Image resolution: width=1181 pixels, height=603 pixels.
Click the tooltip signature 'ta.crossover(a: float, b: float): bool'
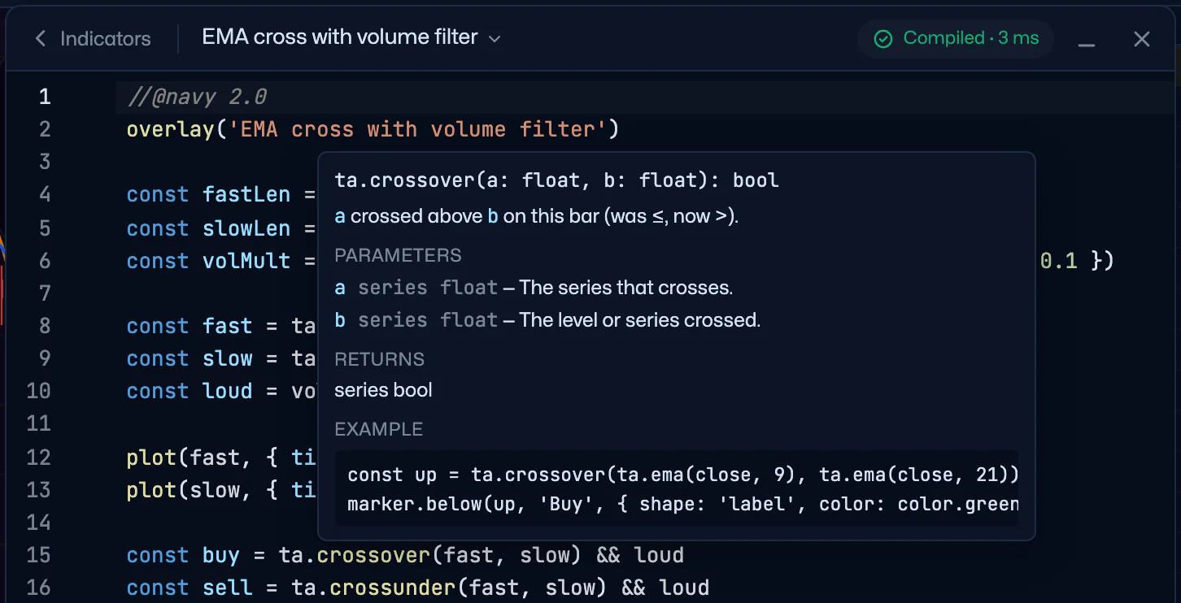point(556,180)
